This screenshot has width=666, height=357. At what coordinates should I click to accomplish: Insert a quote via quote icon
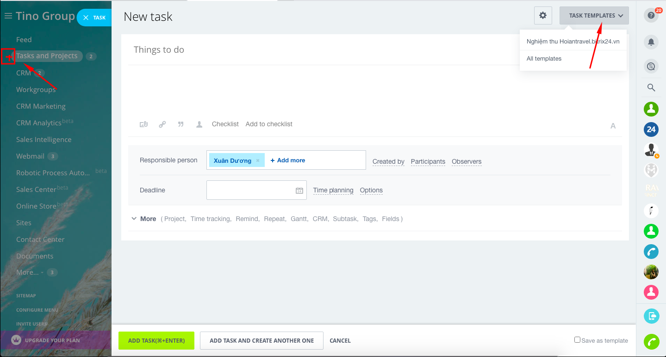coord(181,124)
